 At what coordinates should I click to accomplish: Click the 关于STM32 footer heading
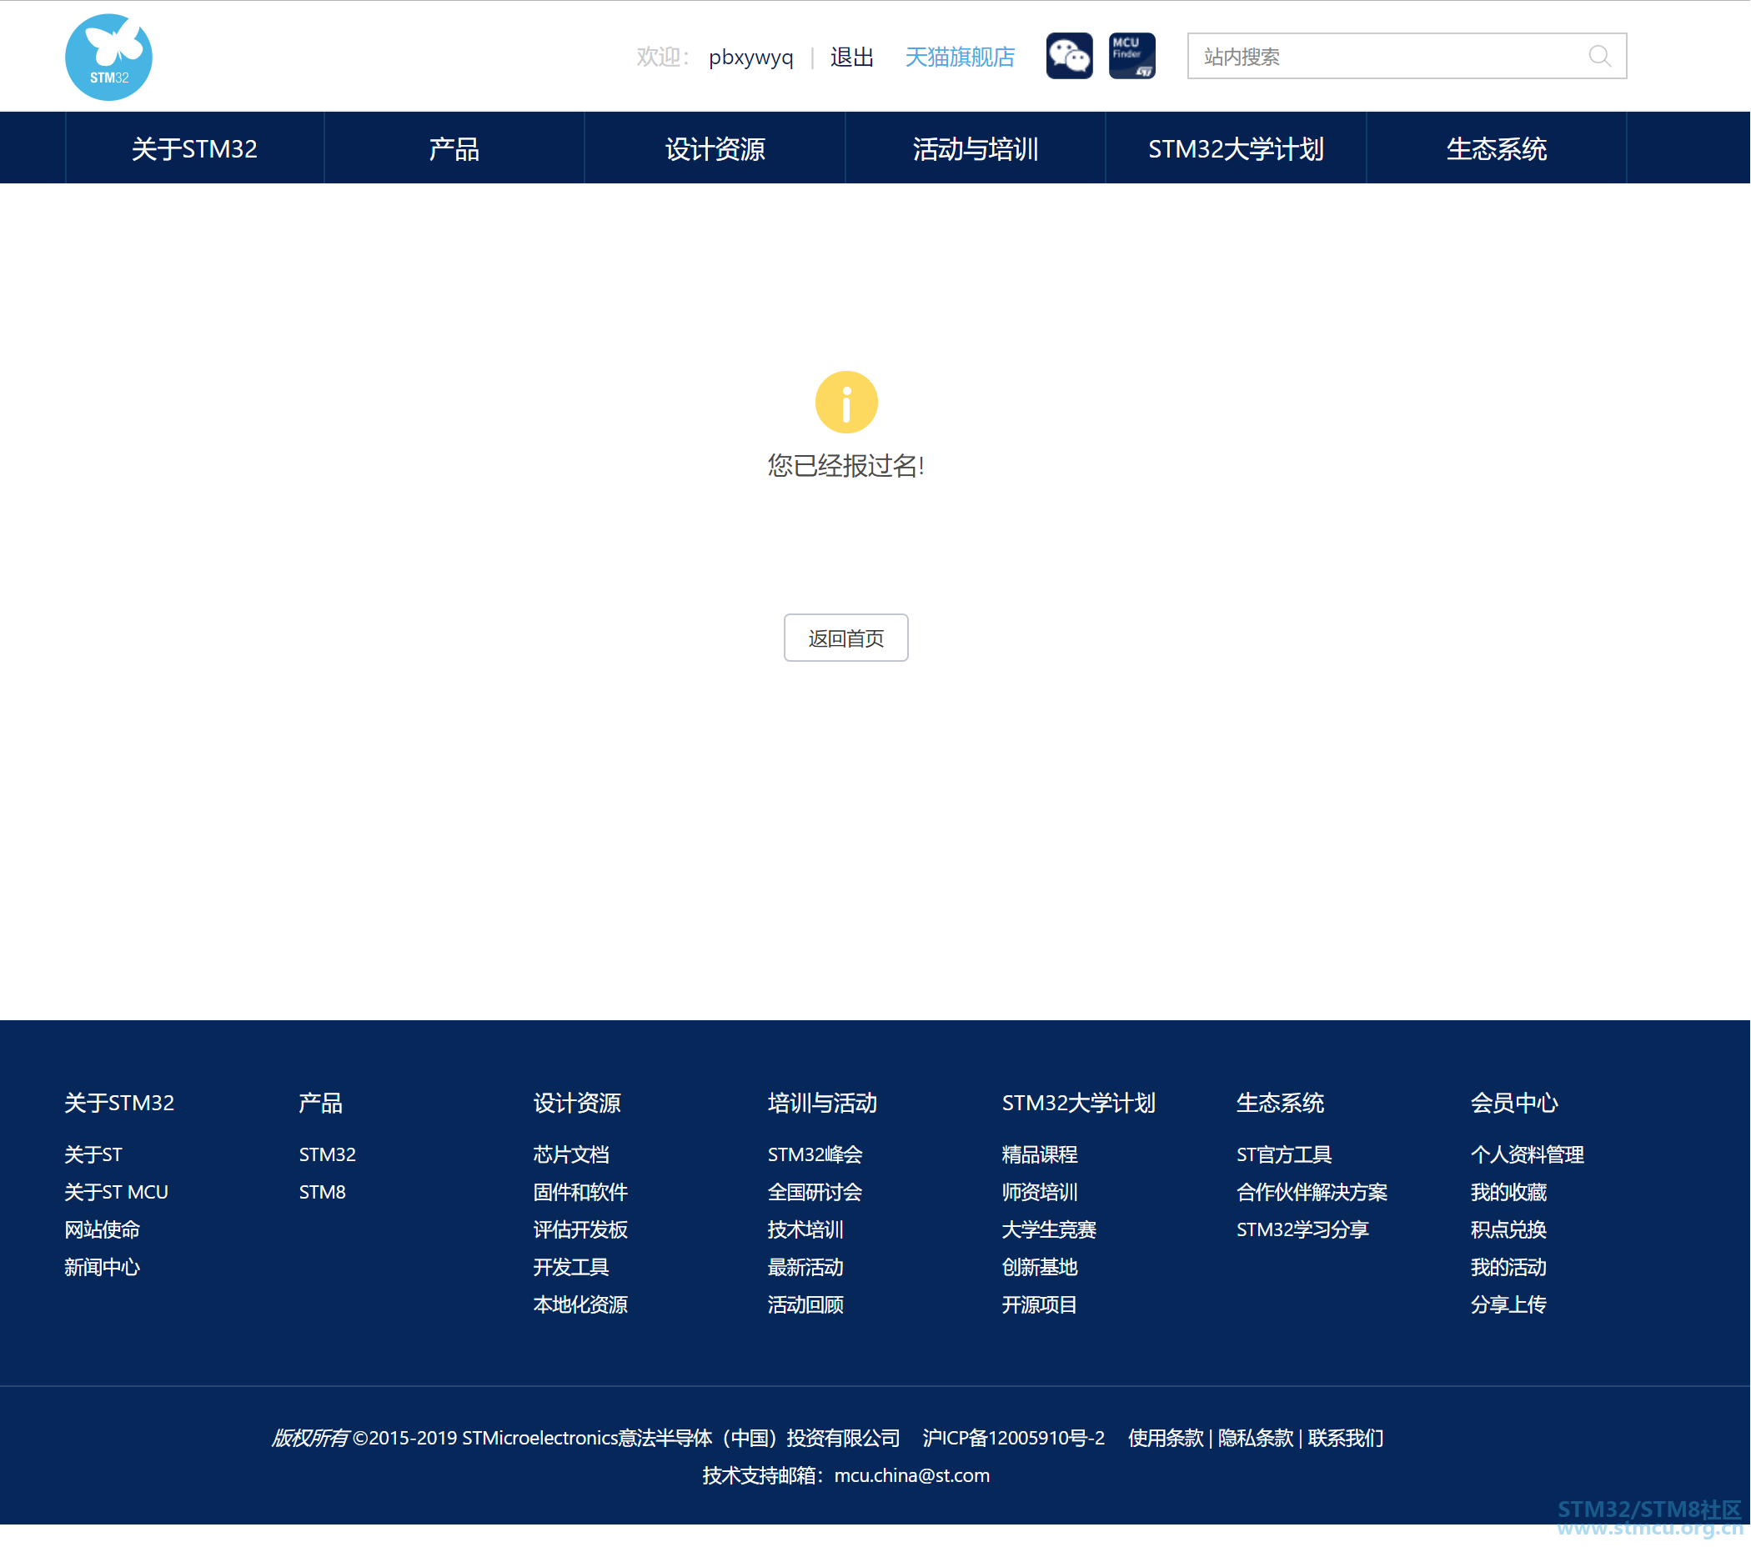pos(119,1103)
